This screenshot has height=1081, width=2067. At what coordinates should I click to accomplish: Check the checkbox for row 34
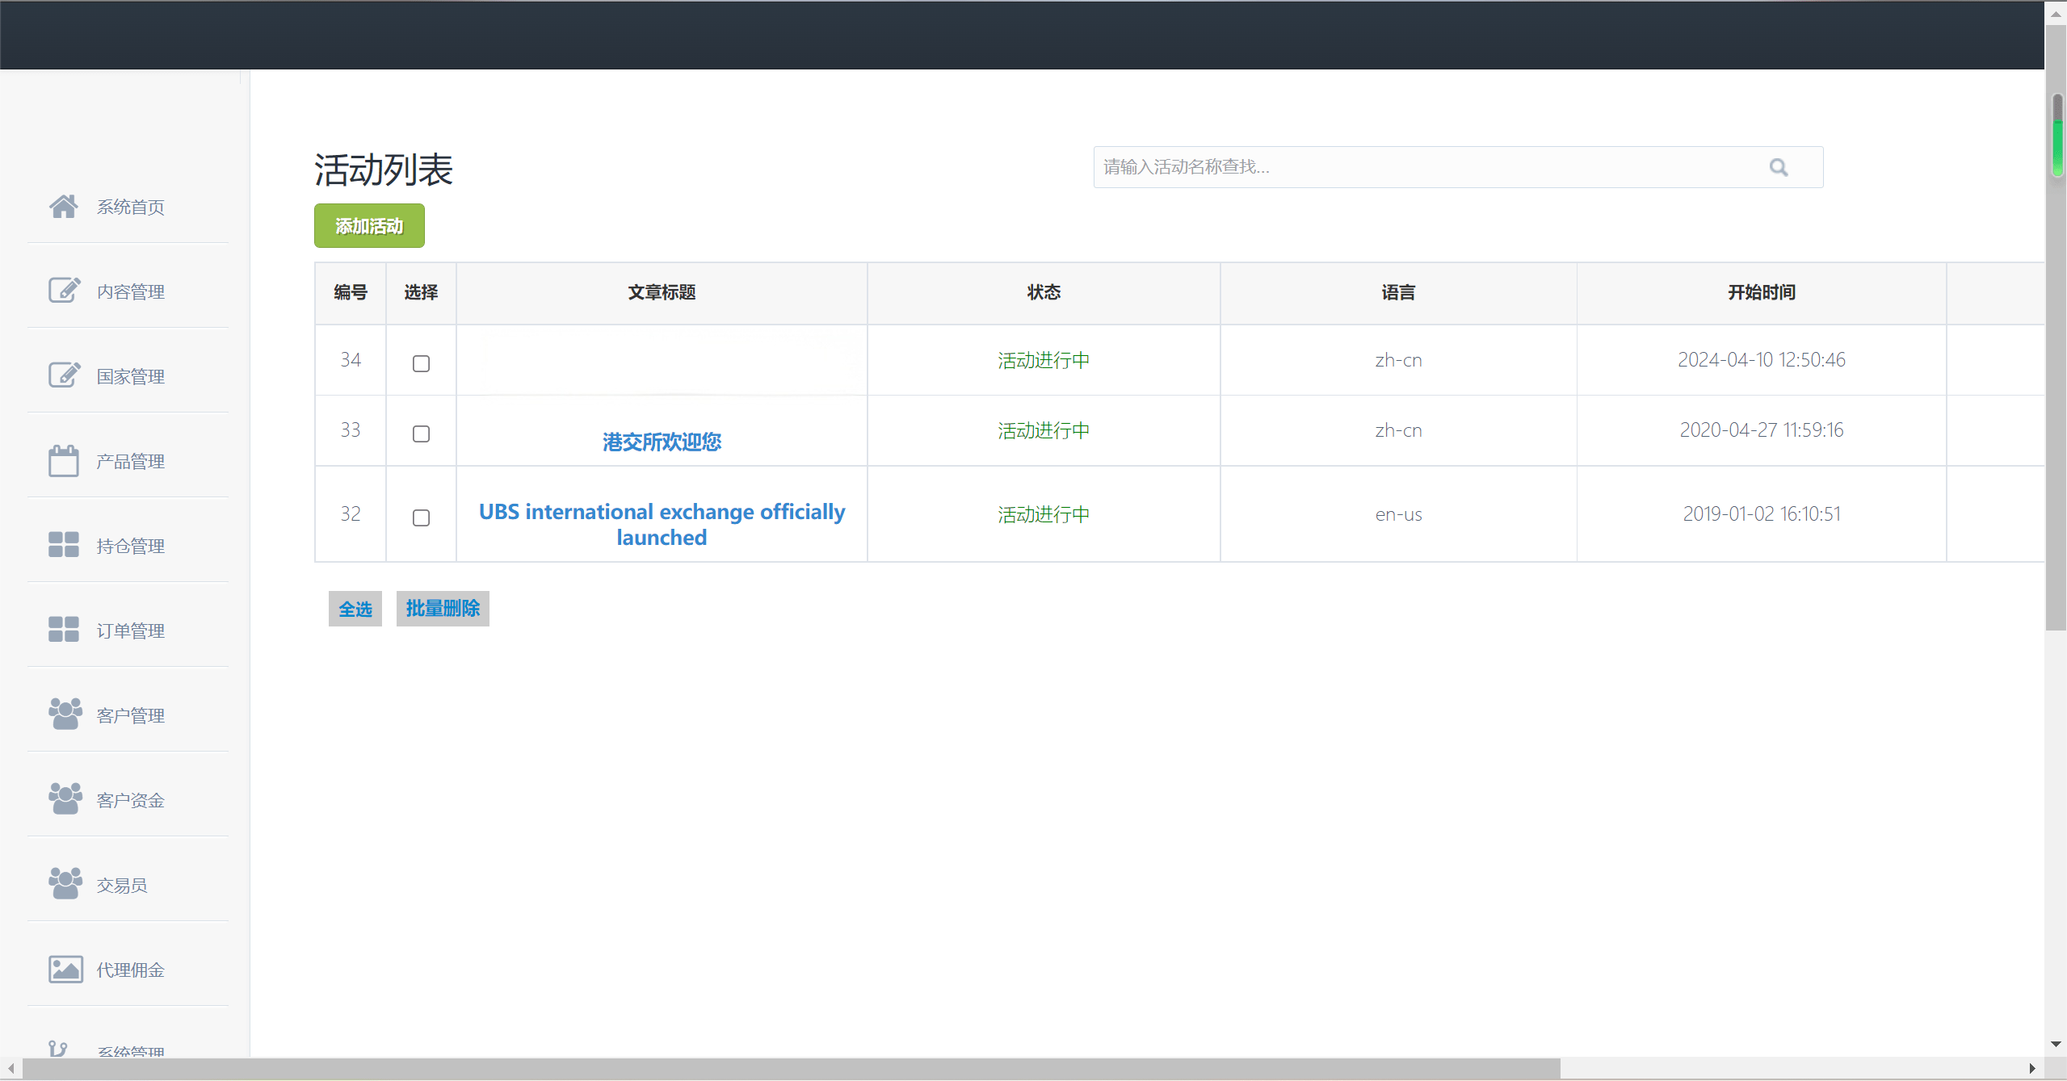tap(421, 364)
